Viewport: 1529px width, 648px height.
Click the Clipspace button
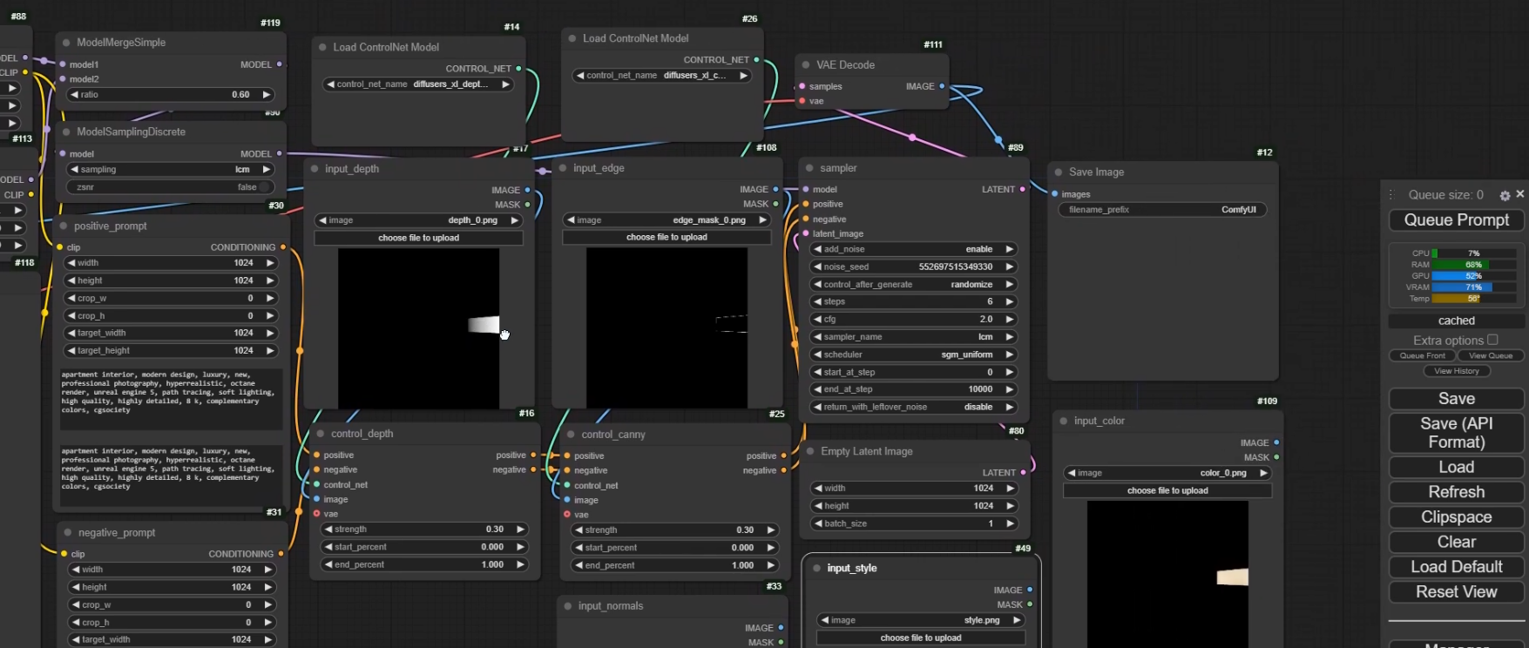tap(1457, 517)
